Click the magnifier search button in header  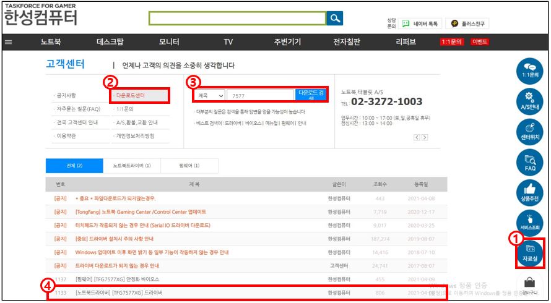point(334,19)
